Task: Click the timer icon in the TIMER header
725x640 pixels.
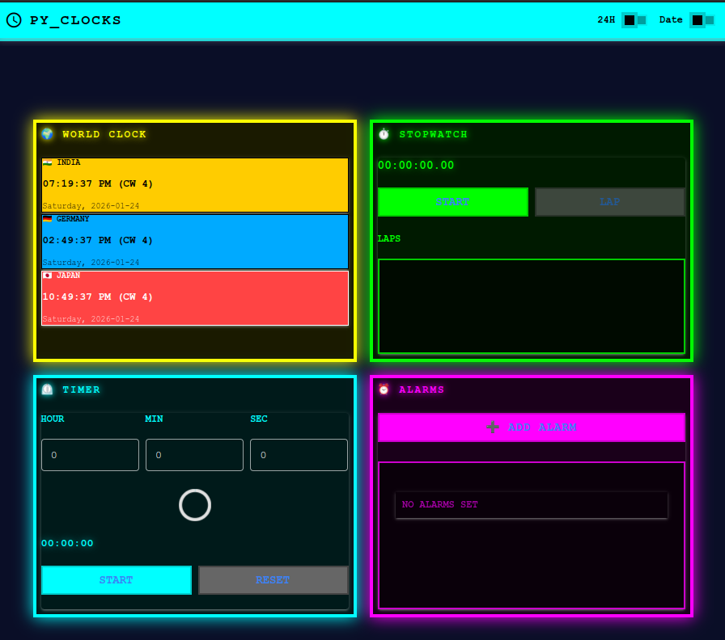Action: pos(47,389)
